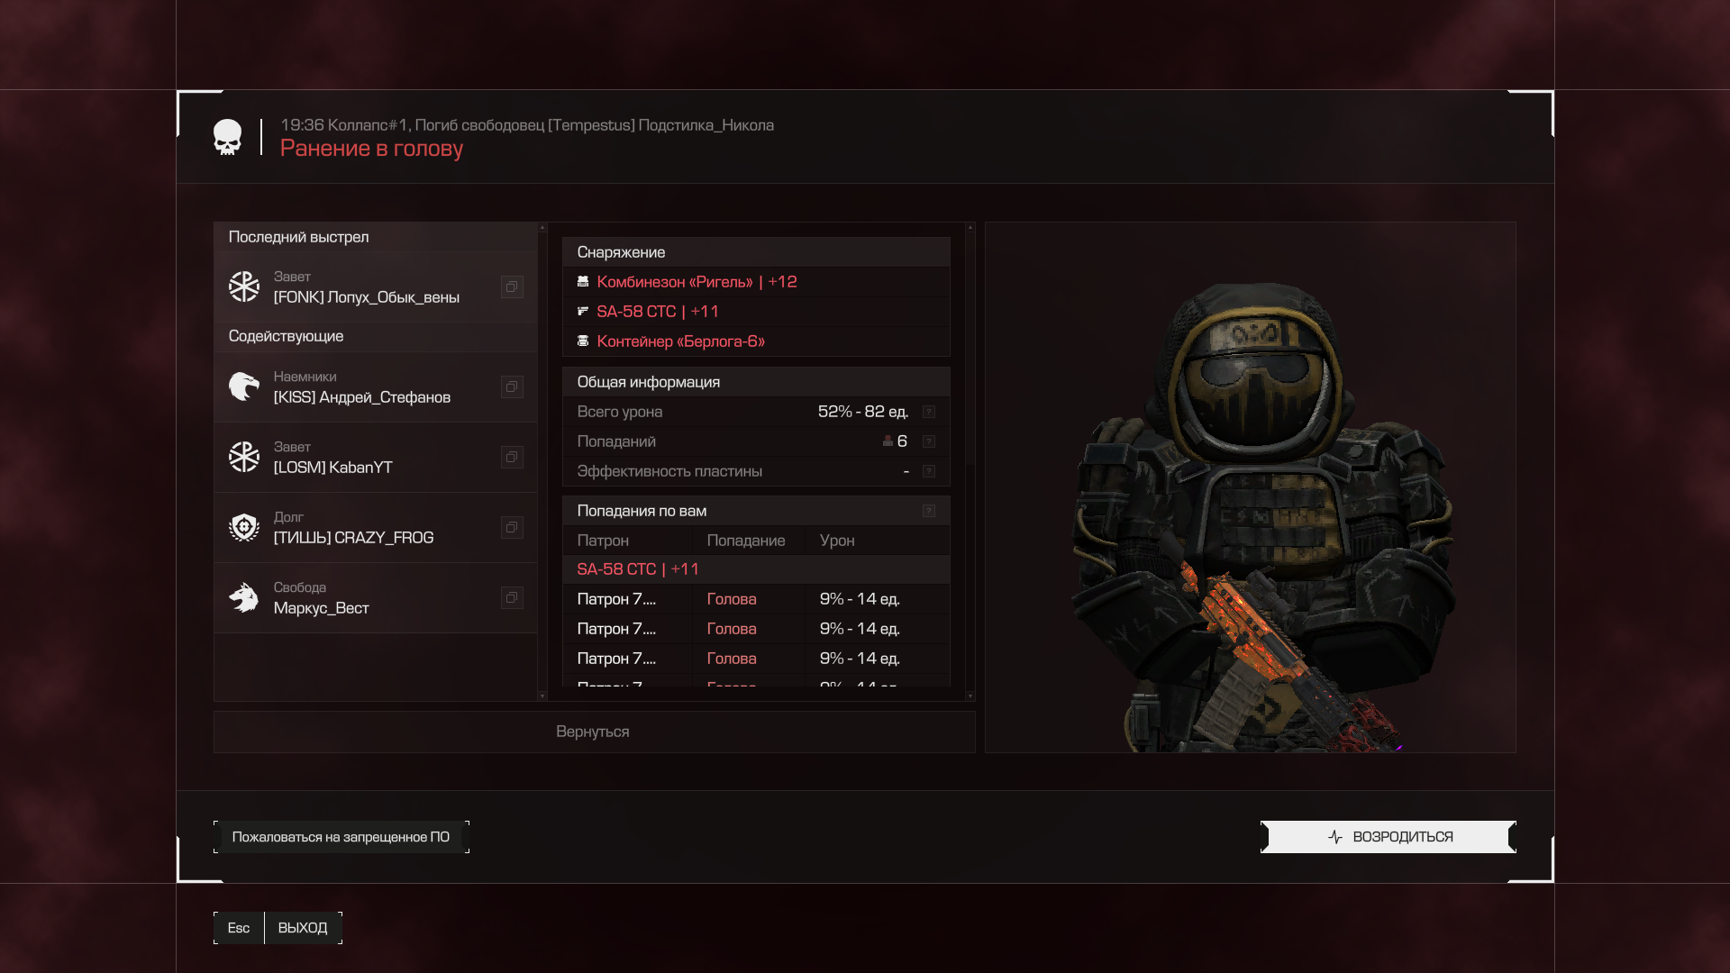Select the assistant row [KISS] Андрей_Стефанов

pos(376,386)
